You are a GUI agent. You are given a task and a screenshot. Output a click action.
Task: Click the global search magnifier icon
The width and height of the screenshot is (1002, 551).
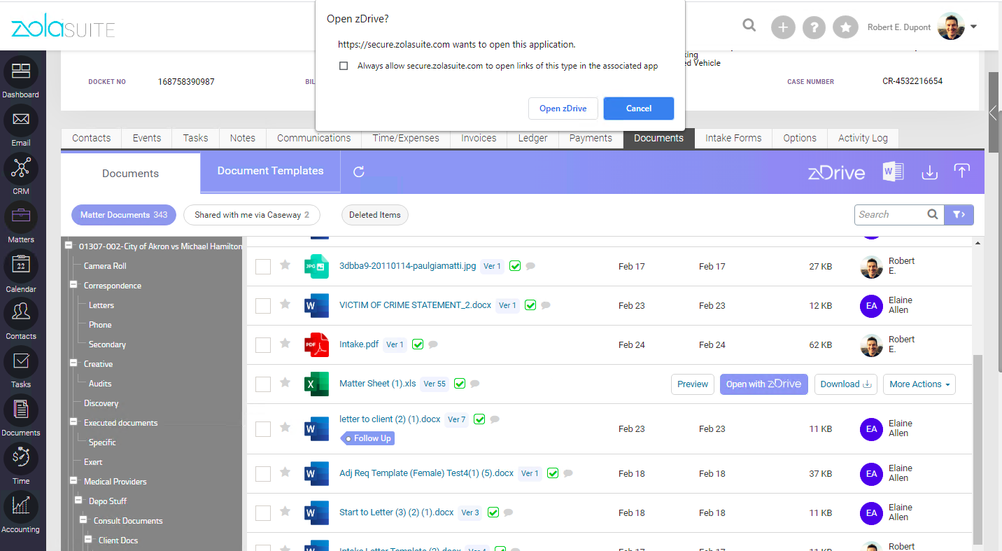click(749, 26)
